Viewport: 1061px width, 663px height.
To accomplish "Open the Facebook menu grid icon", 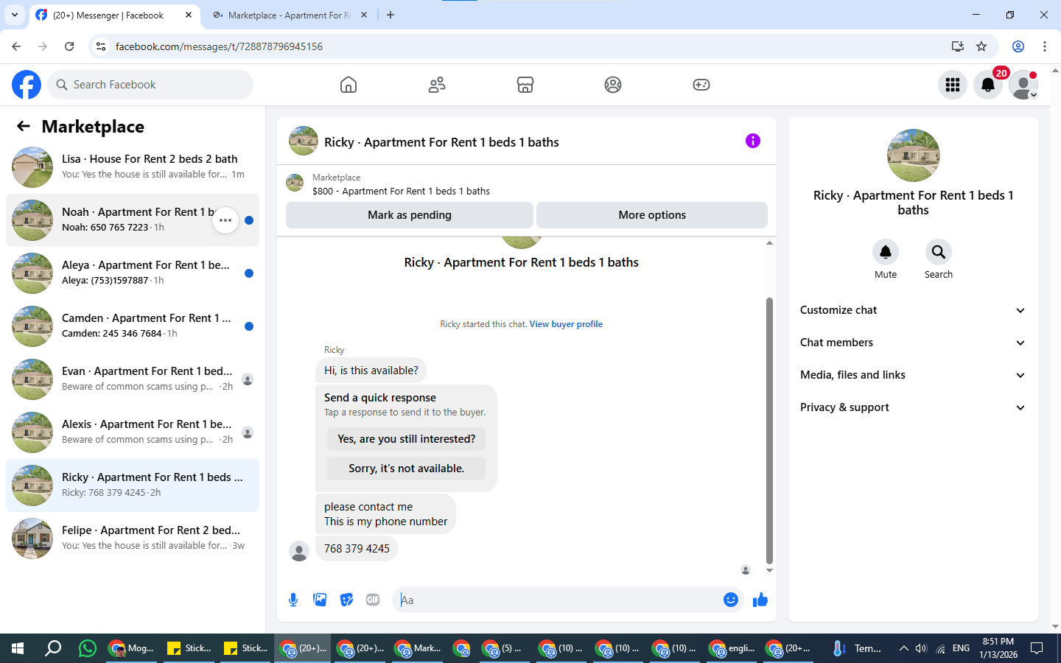I will [953, 85].
